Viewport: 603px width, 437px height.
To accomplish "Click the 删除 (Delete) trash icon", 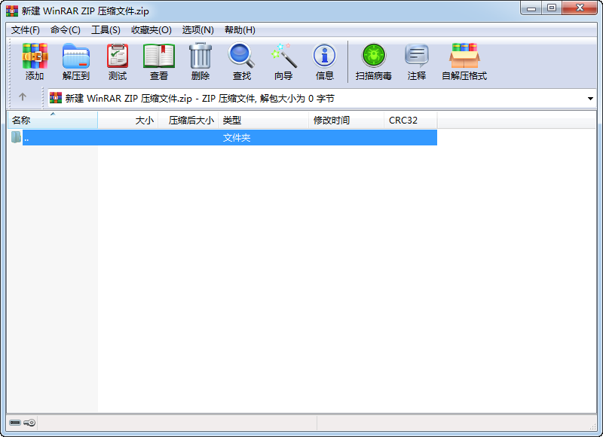I will point(200,62).
